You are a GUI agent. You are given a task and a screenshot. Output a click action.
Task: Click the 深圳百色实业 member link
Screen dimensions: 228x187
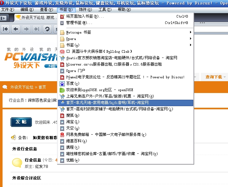coord(40,100)
